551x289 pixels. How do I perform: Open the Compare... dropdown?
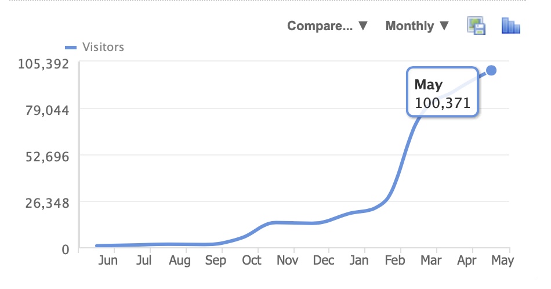coord(328,26)
